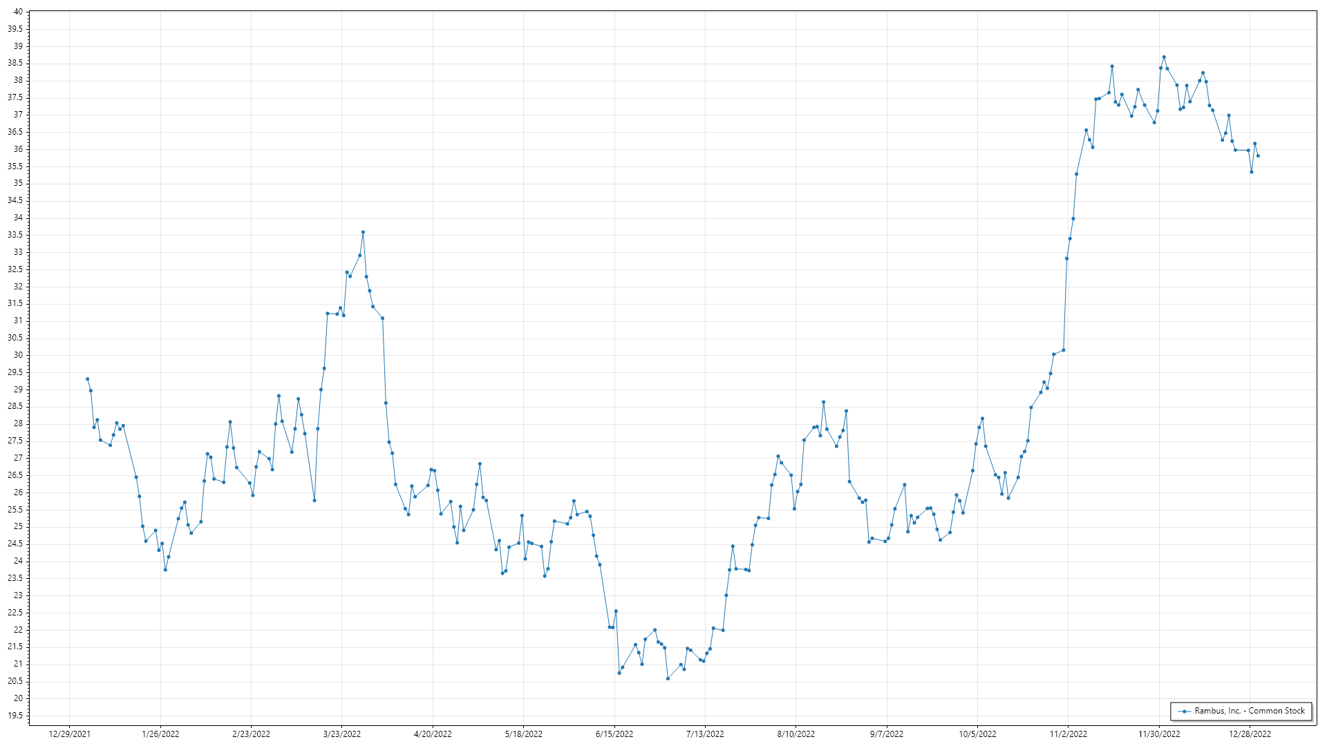The image size is (1327, 746).
Task: Click the late-March peak point near 33.5
Action: [363, 233]
